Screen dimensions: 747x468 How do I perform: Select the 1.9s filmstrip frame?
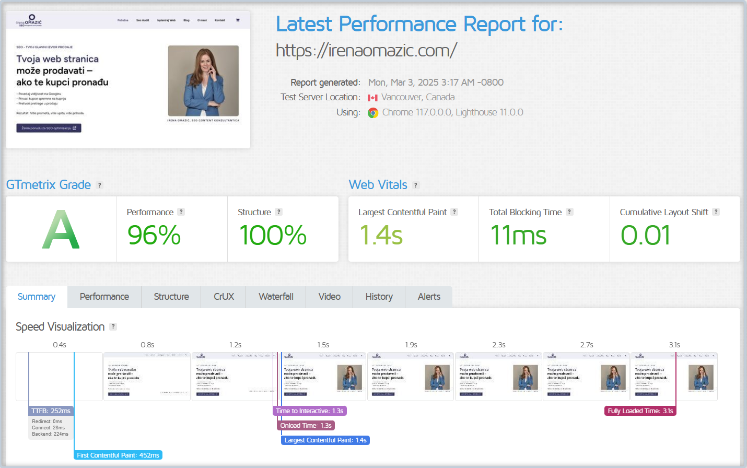click(x=411, y=377)
